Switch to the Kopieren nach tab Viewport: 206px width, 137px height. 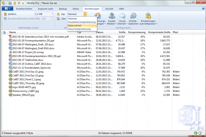click(x=46, y=9)
